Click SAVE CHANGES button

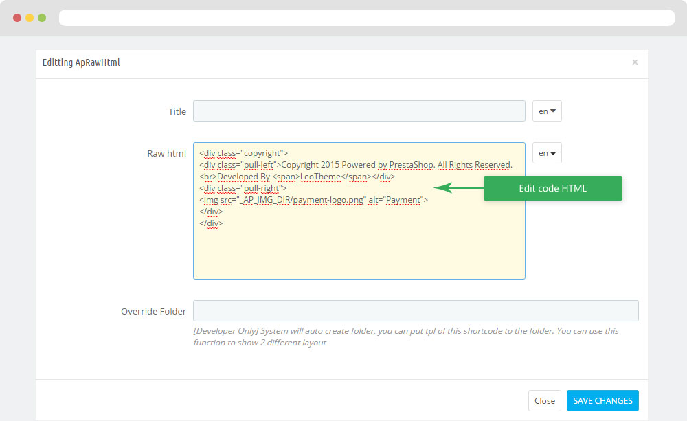pyautogui.click(x=602, y=401)
